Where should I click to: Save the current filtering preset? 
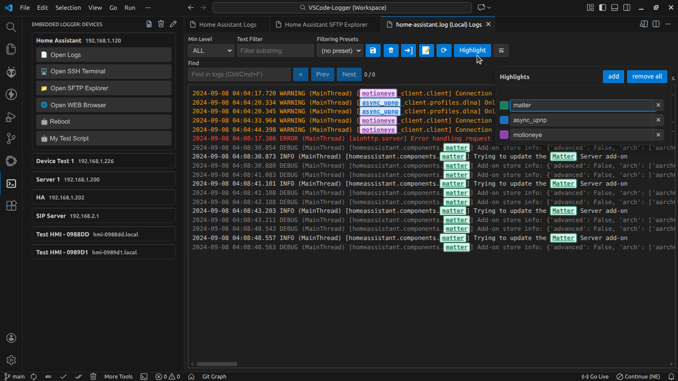(x=373, y=50)
